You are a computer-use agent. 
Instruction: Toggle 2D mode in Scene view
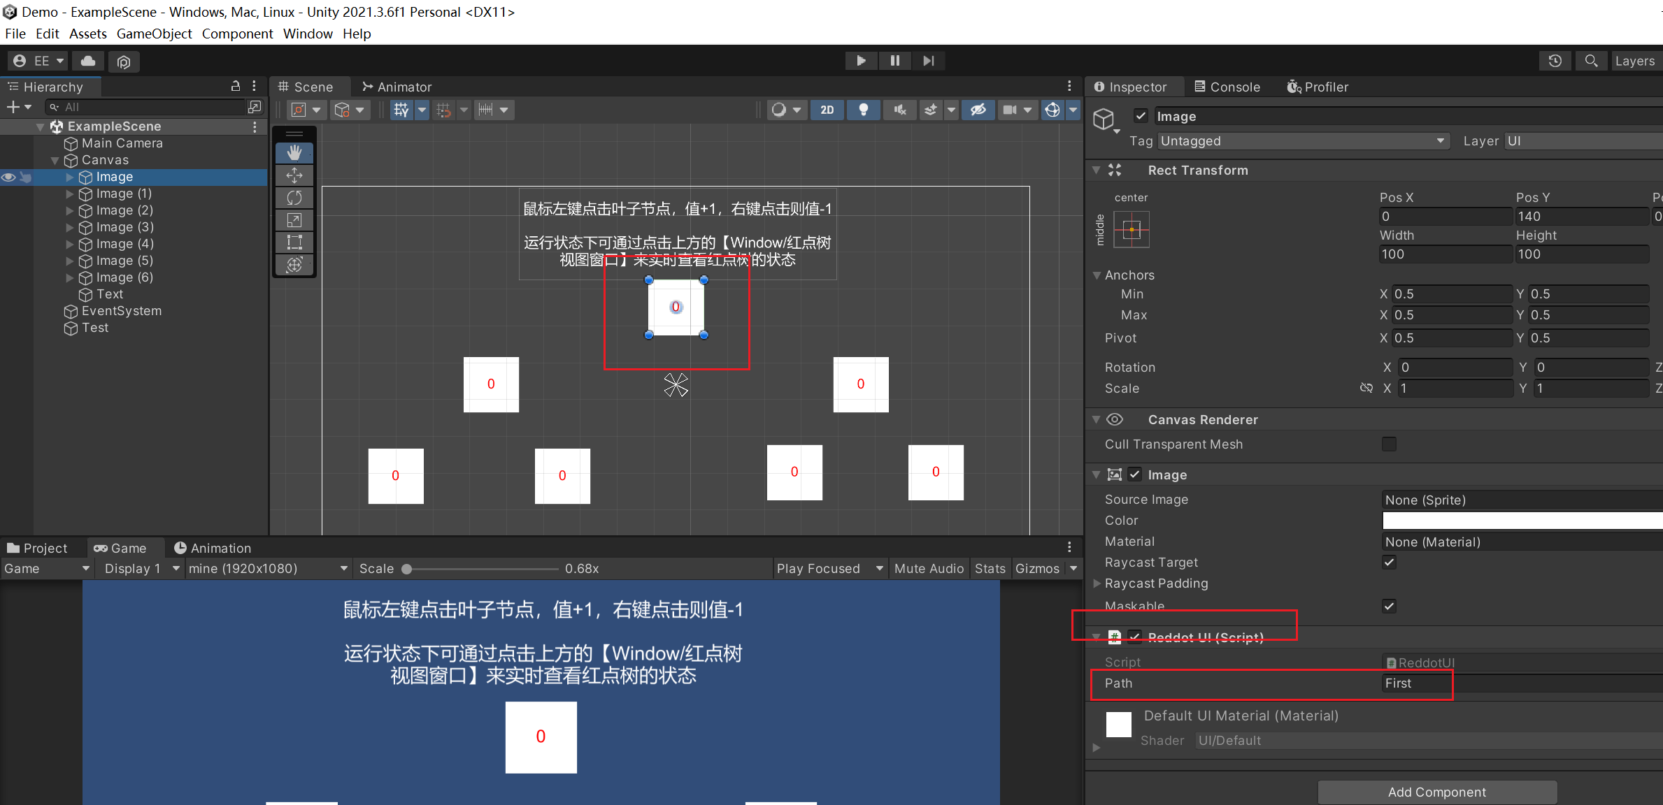coord(827,110)
